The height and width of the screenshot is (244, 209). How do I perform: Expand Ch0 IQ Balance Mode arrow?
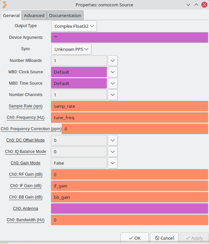coord(113,152)
